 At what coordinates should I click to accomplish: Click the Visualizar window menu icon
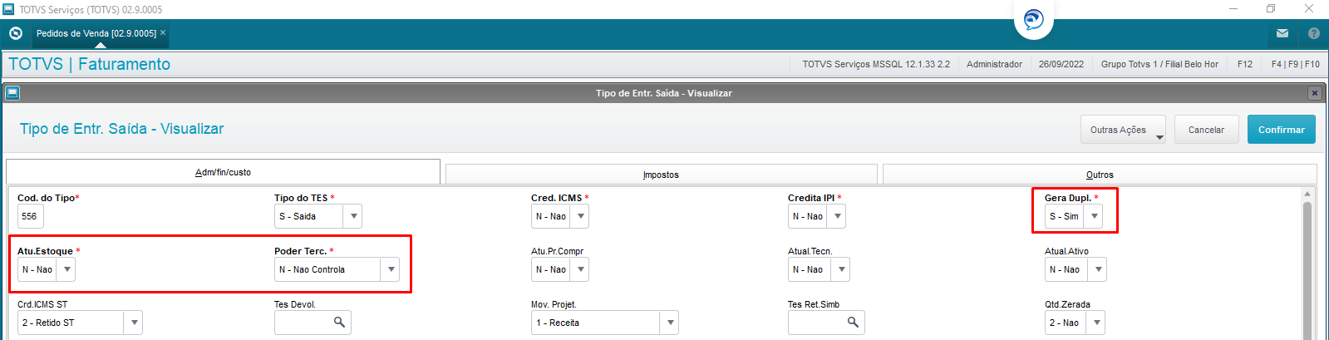(x=12, y=93)
